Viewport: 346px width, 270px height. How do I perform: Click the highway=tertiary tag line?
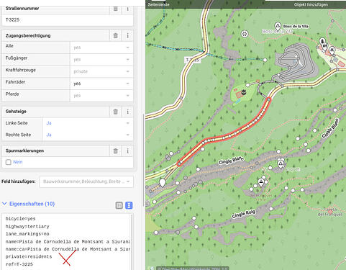pyautogui.click(x=27, y=227)
